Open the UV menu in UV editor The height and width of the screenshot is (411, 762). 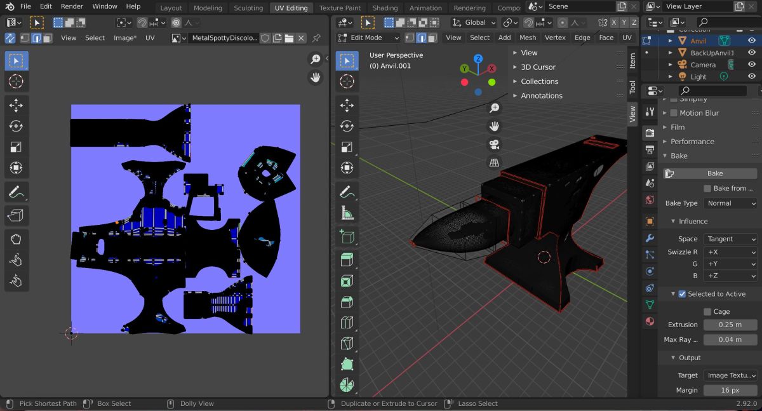(150, 38)
